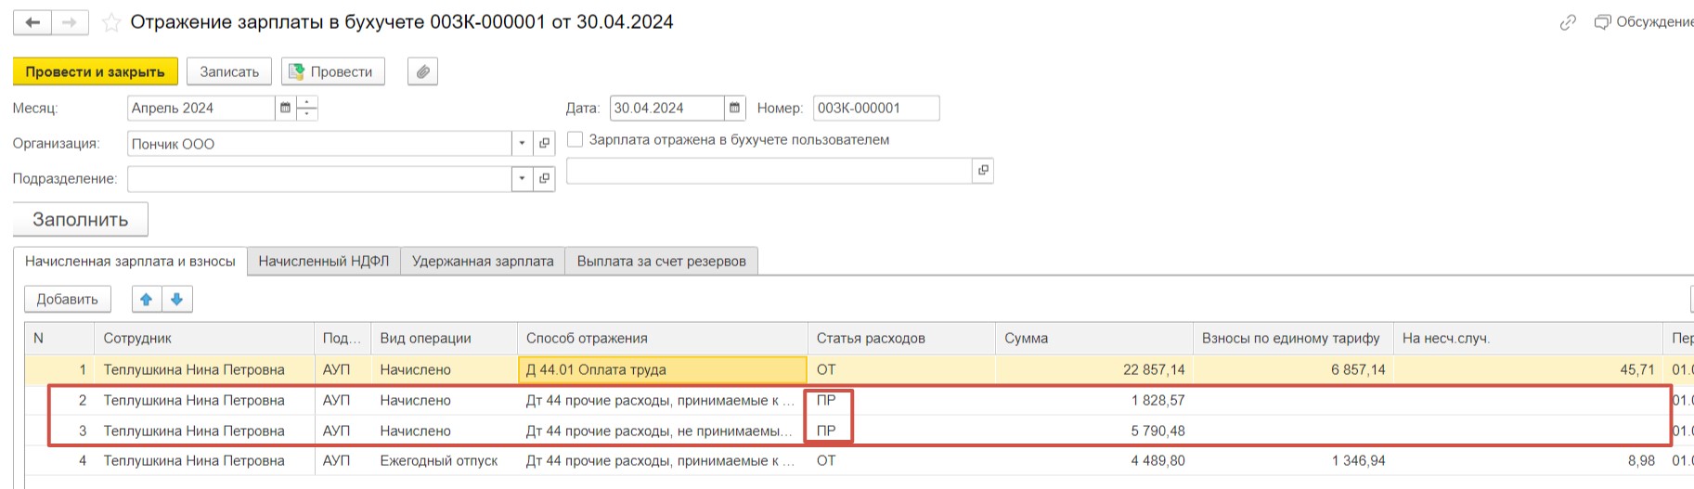Open the Удержанная зарплата tab

pyautogui.click(x=483, y=261)
